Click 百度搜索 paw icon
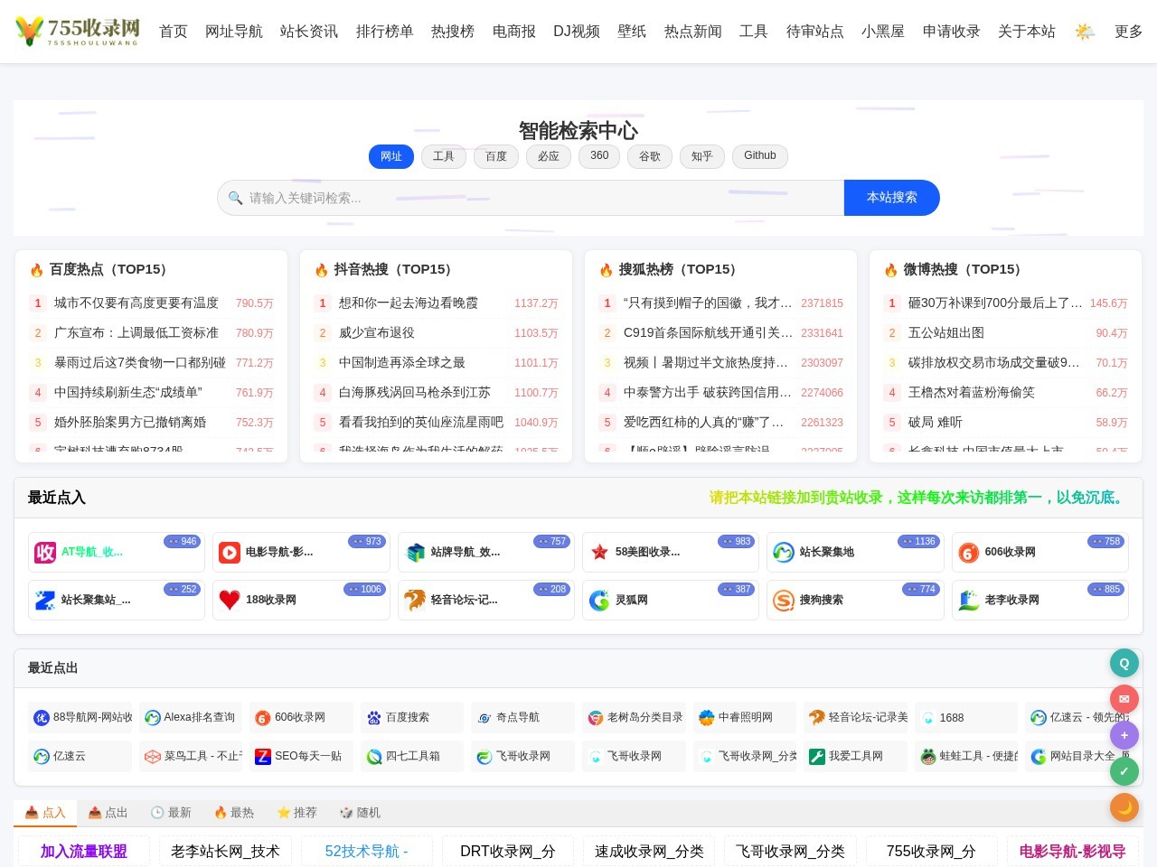 tap(374, 718)
